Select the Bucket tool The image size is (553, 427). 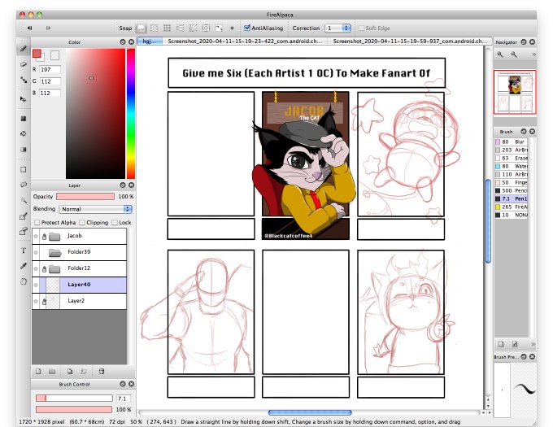[24, 133]
